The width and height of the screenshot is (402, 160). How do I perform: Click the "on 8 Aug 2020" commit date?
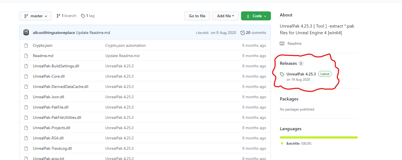pyautogui.click(x=224, y=33)
